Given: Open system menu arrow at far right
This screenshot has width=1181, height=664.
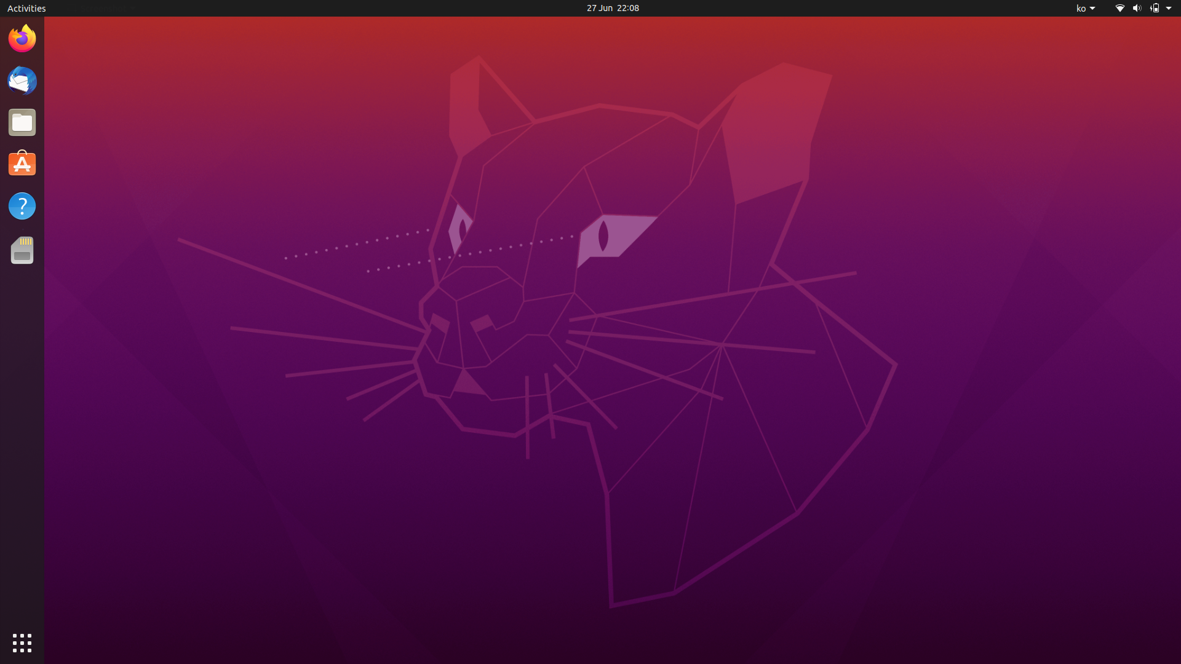Looking at the screenshot, I should (1169, 8).
